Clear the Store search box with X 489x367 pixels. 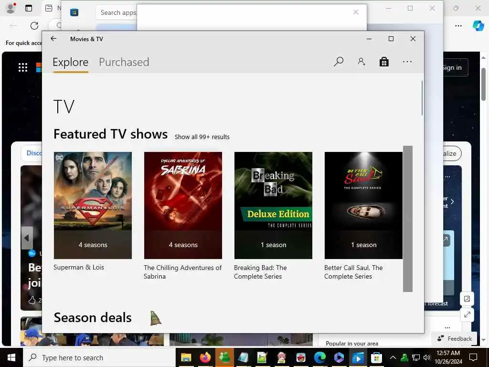[x=355, y=12]
